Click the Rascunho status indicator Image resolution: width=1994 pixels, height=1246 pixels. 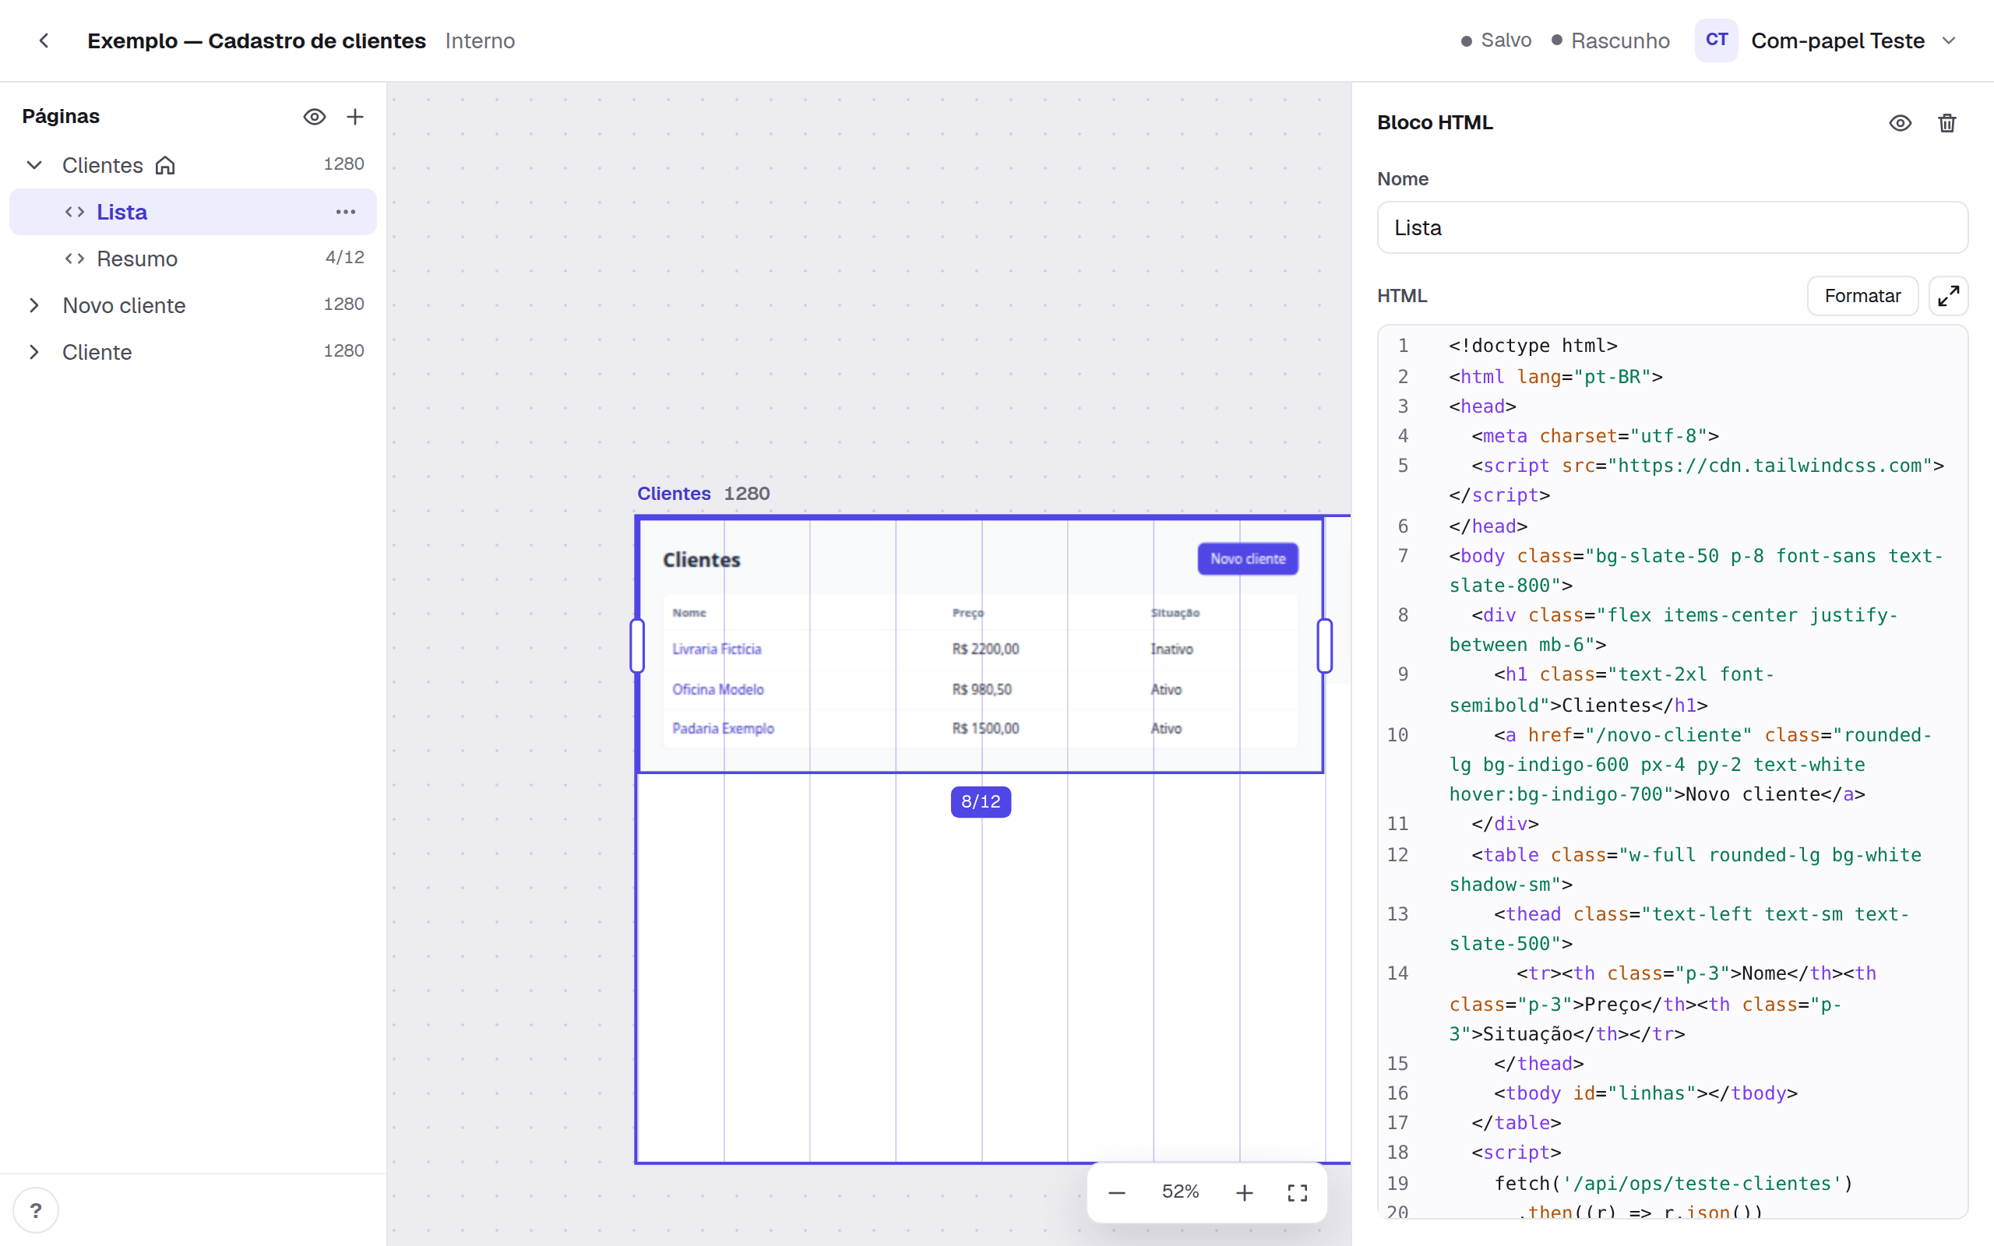[1610, 40]
